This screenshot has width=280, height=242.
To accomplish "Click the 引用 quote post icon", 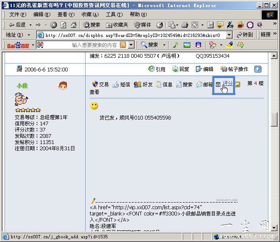I will click(157, 69).
